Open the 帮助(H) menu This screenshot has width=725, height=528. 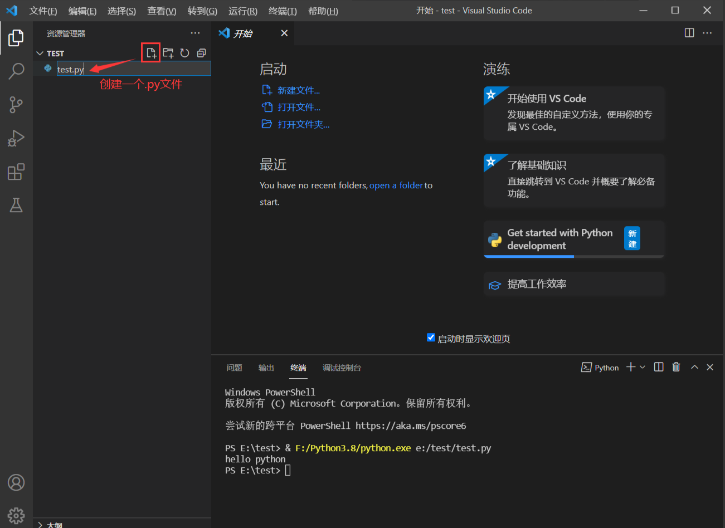323,11
